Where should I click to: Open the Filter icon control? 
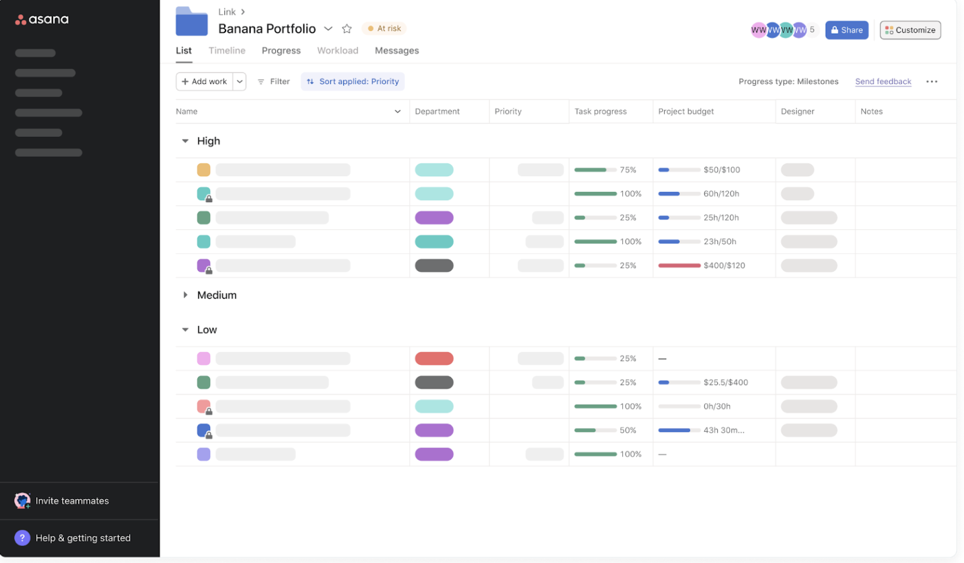tap(261, 81)
